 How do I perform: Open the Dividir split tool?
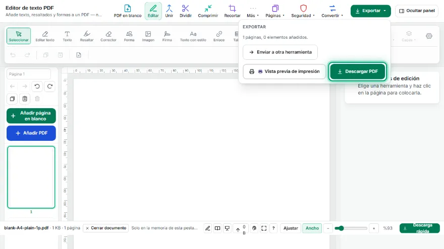click(x=186, y=11)
